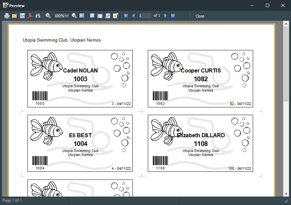291x205 pixels.
Task: Zoom out with the magnifier minus icon
Action: point(74,16)
